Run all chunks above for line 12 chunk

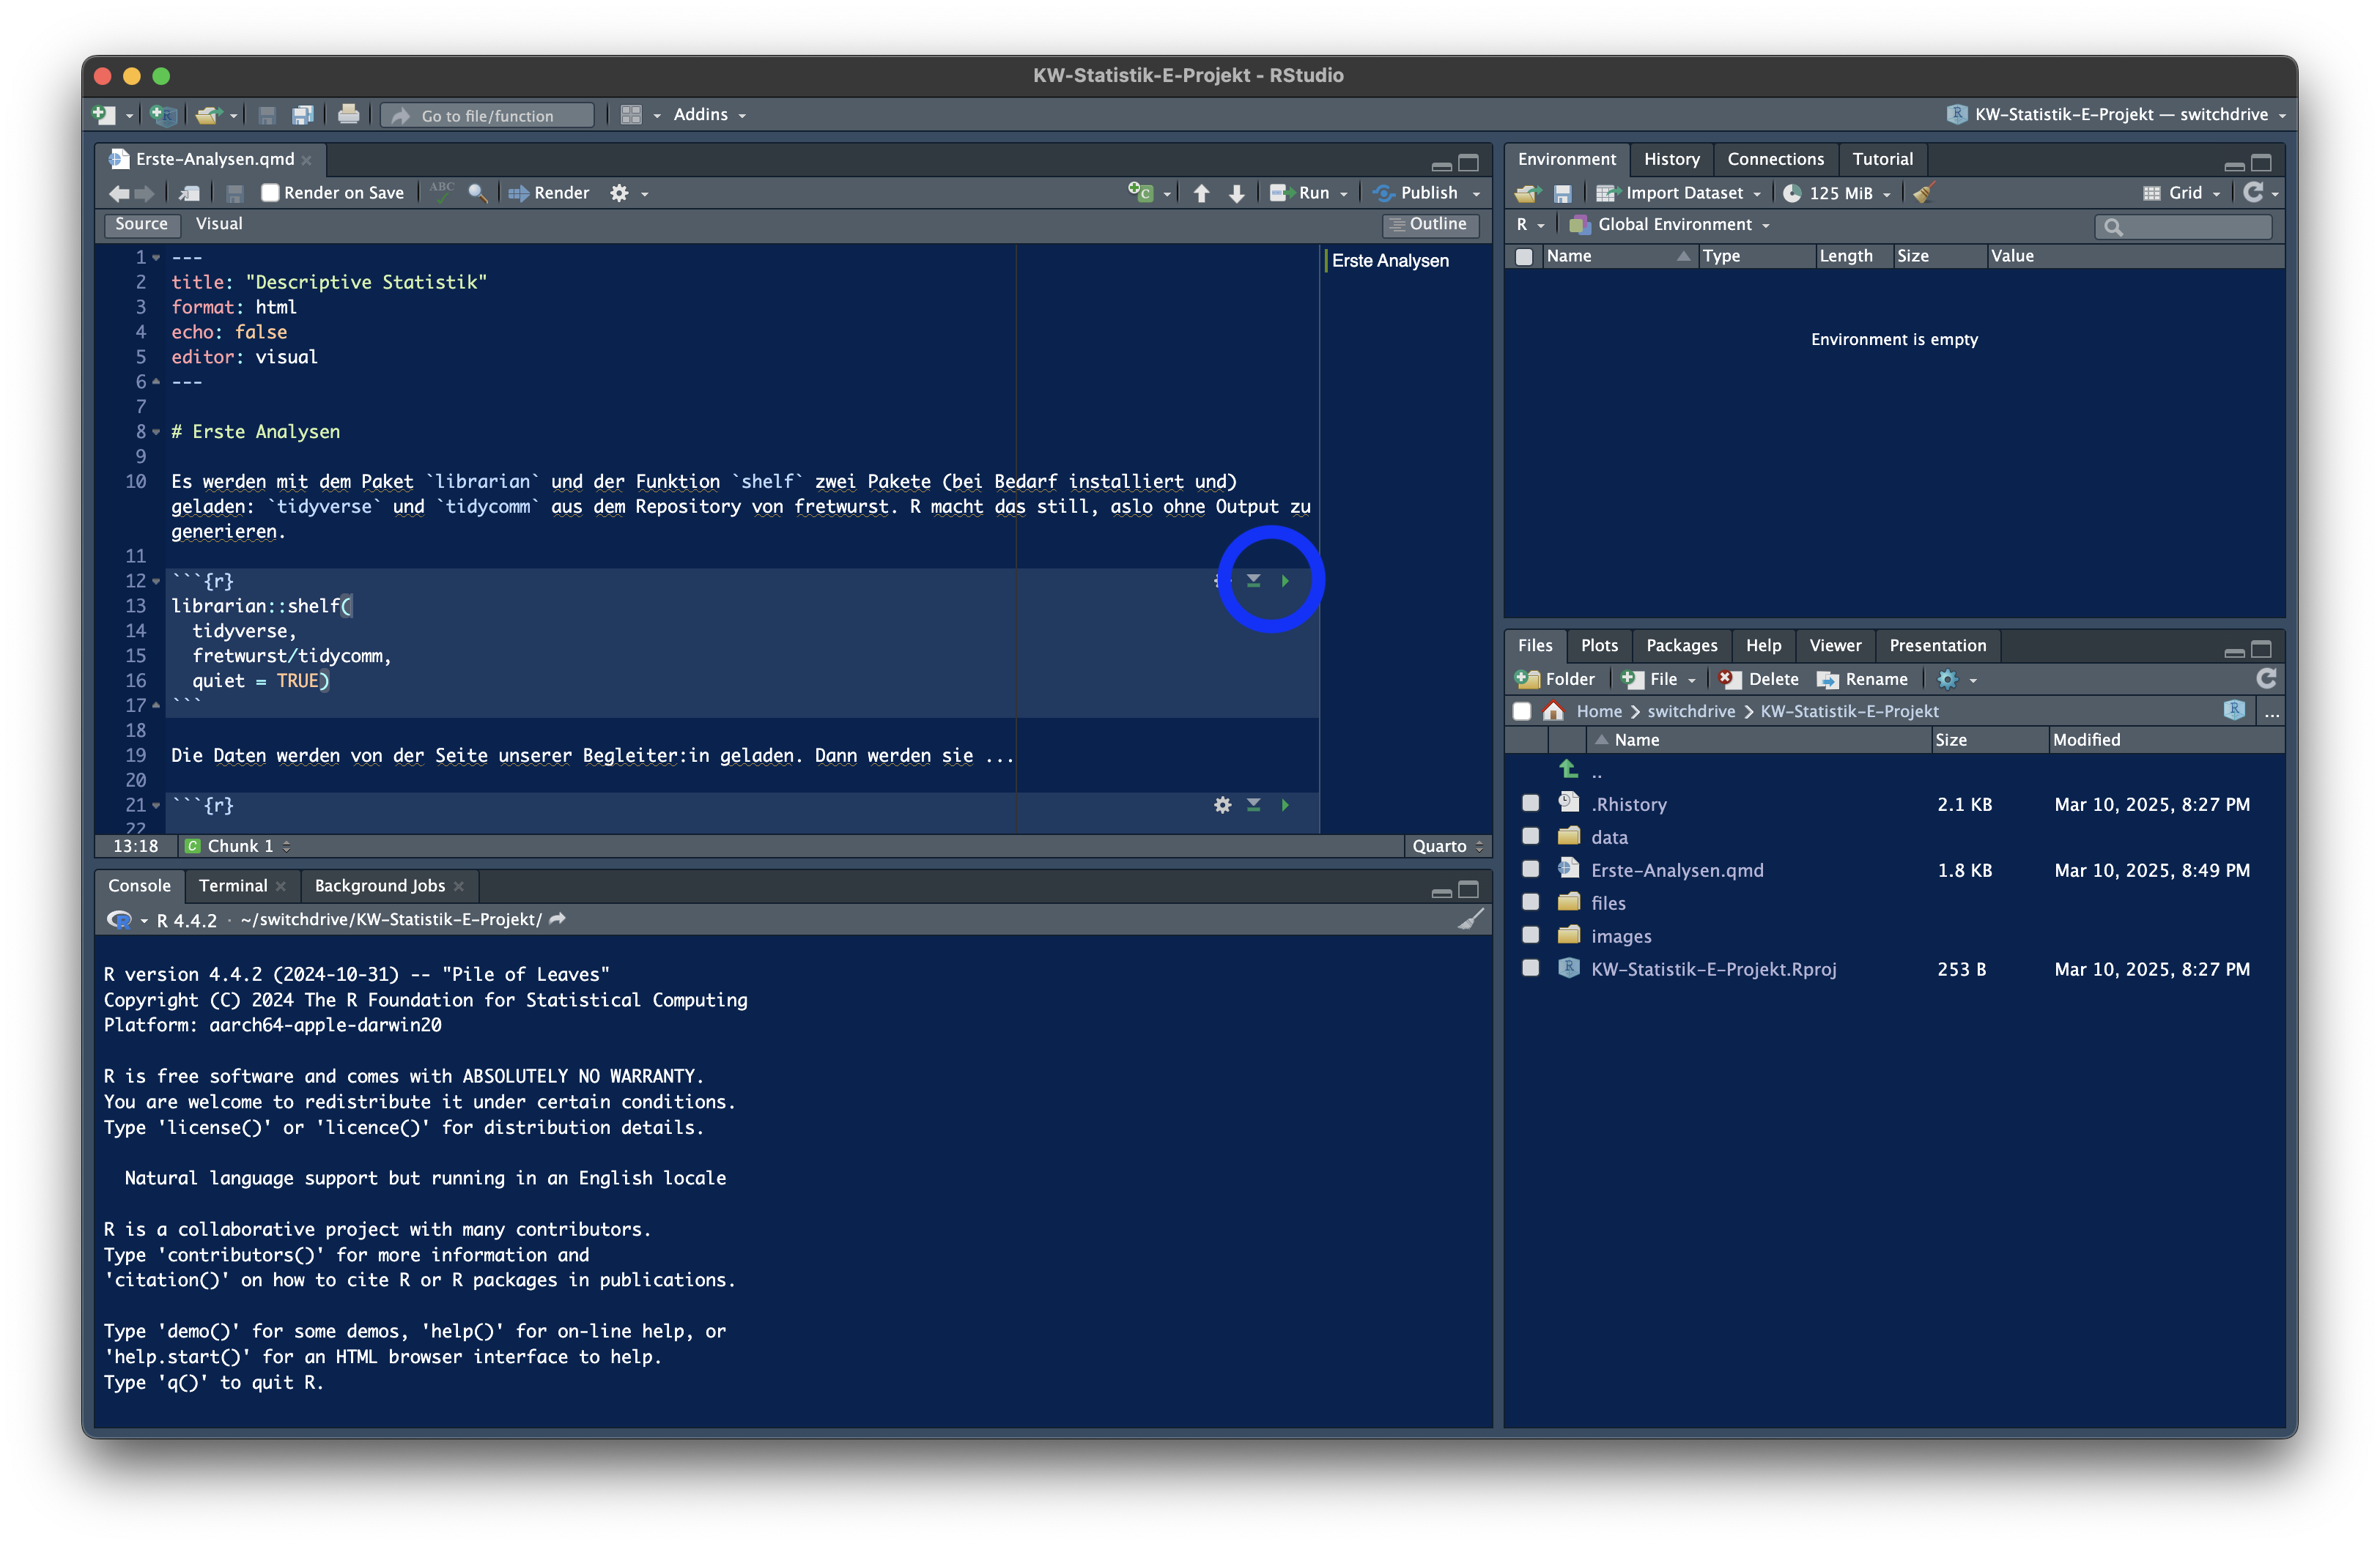coord(1253,581)
